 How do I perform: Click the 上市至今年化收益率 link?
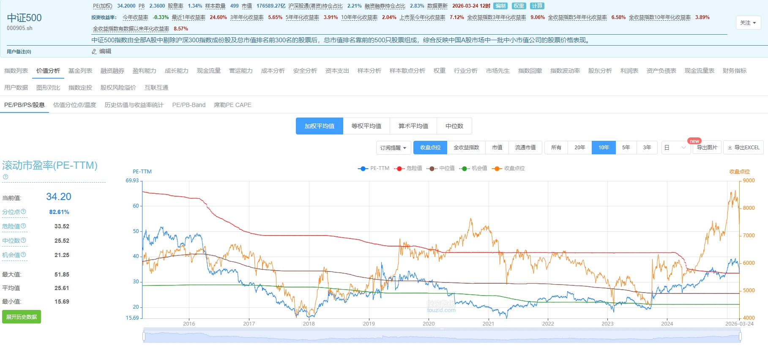[x=423, y=17]
